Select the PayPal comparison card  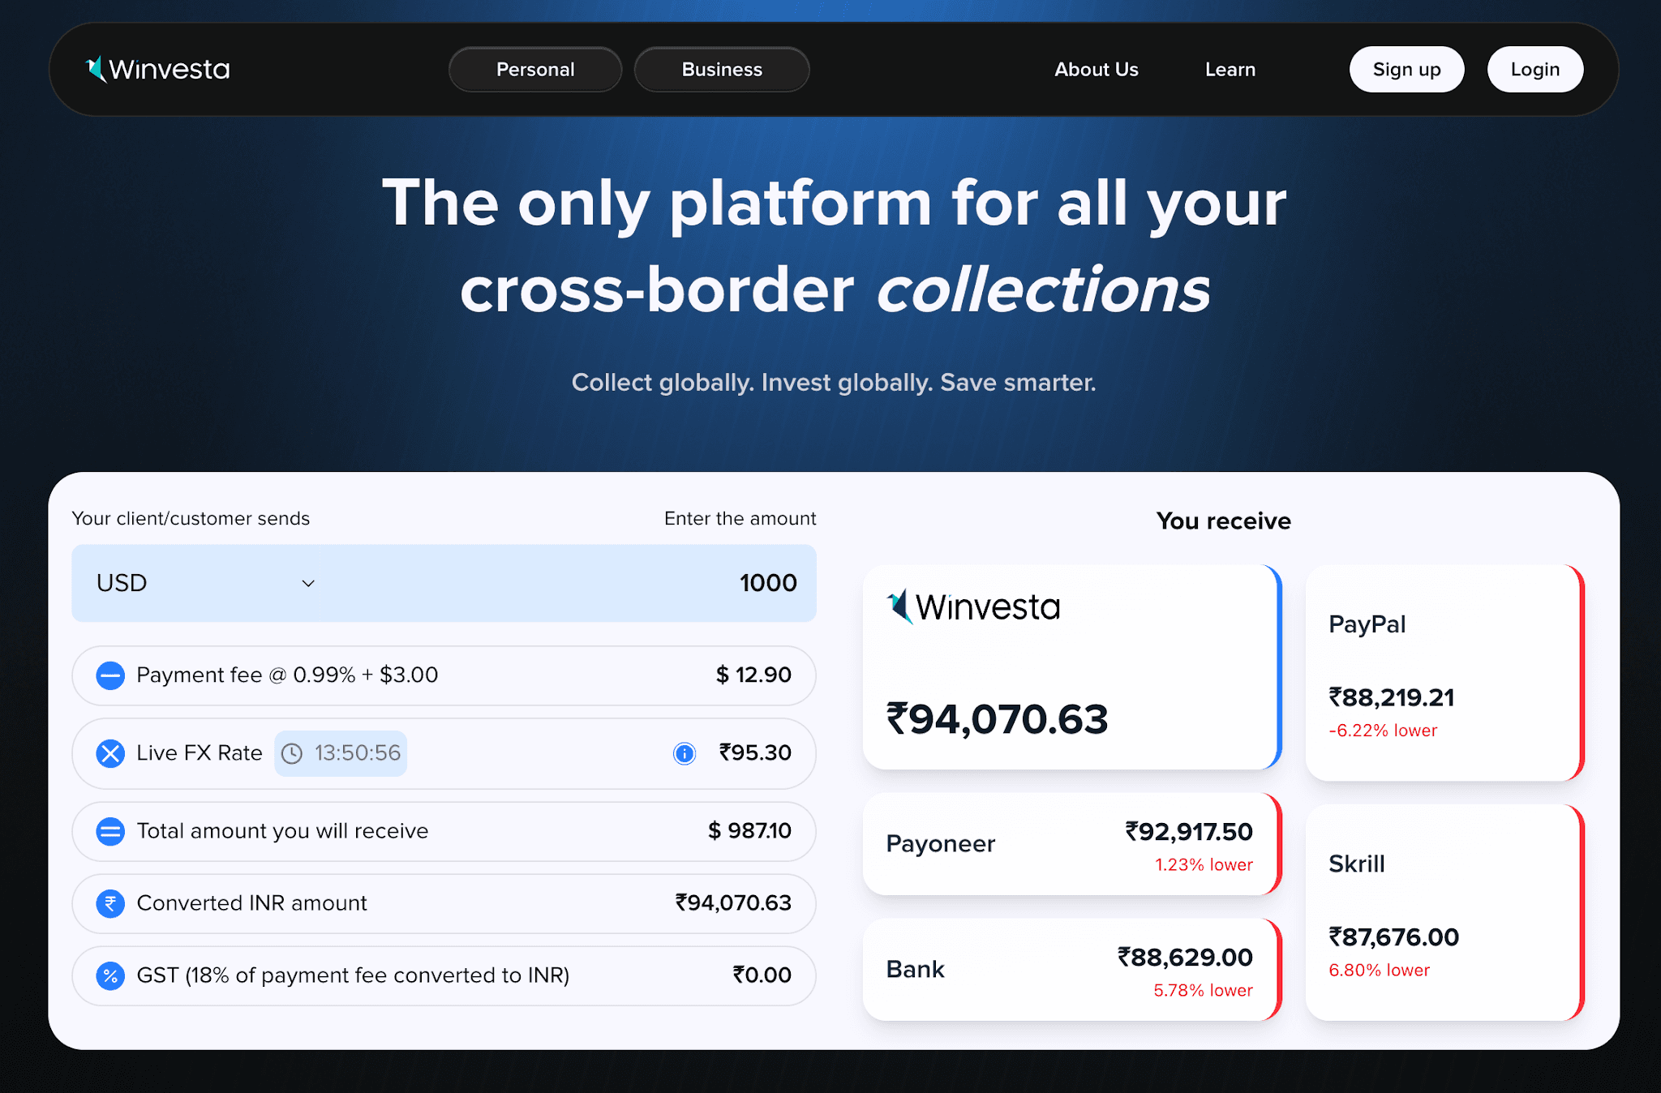1444,673
